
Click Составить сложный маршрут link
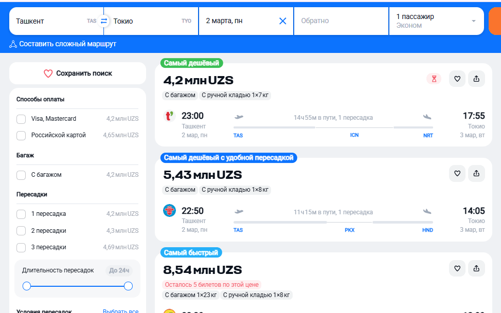tap(67, 44)
